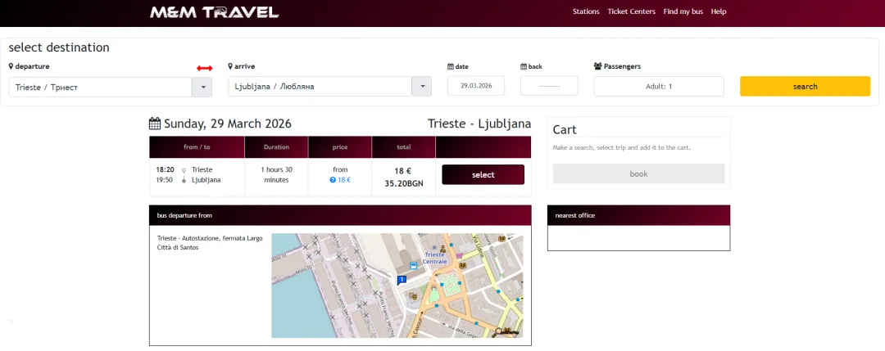
Task: Click the Ljubljana arrival combo box
Action: tap(320, 86)
